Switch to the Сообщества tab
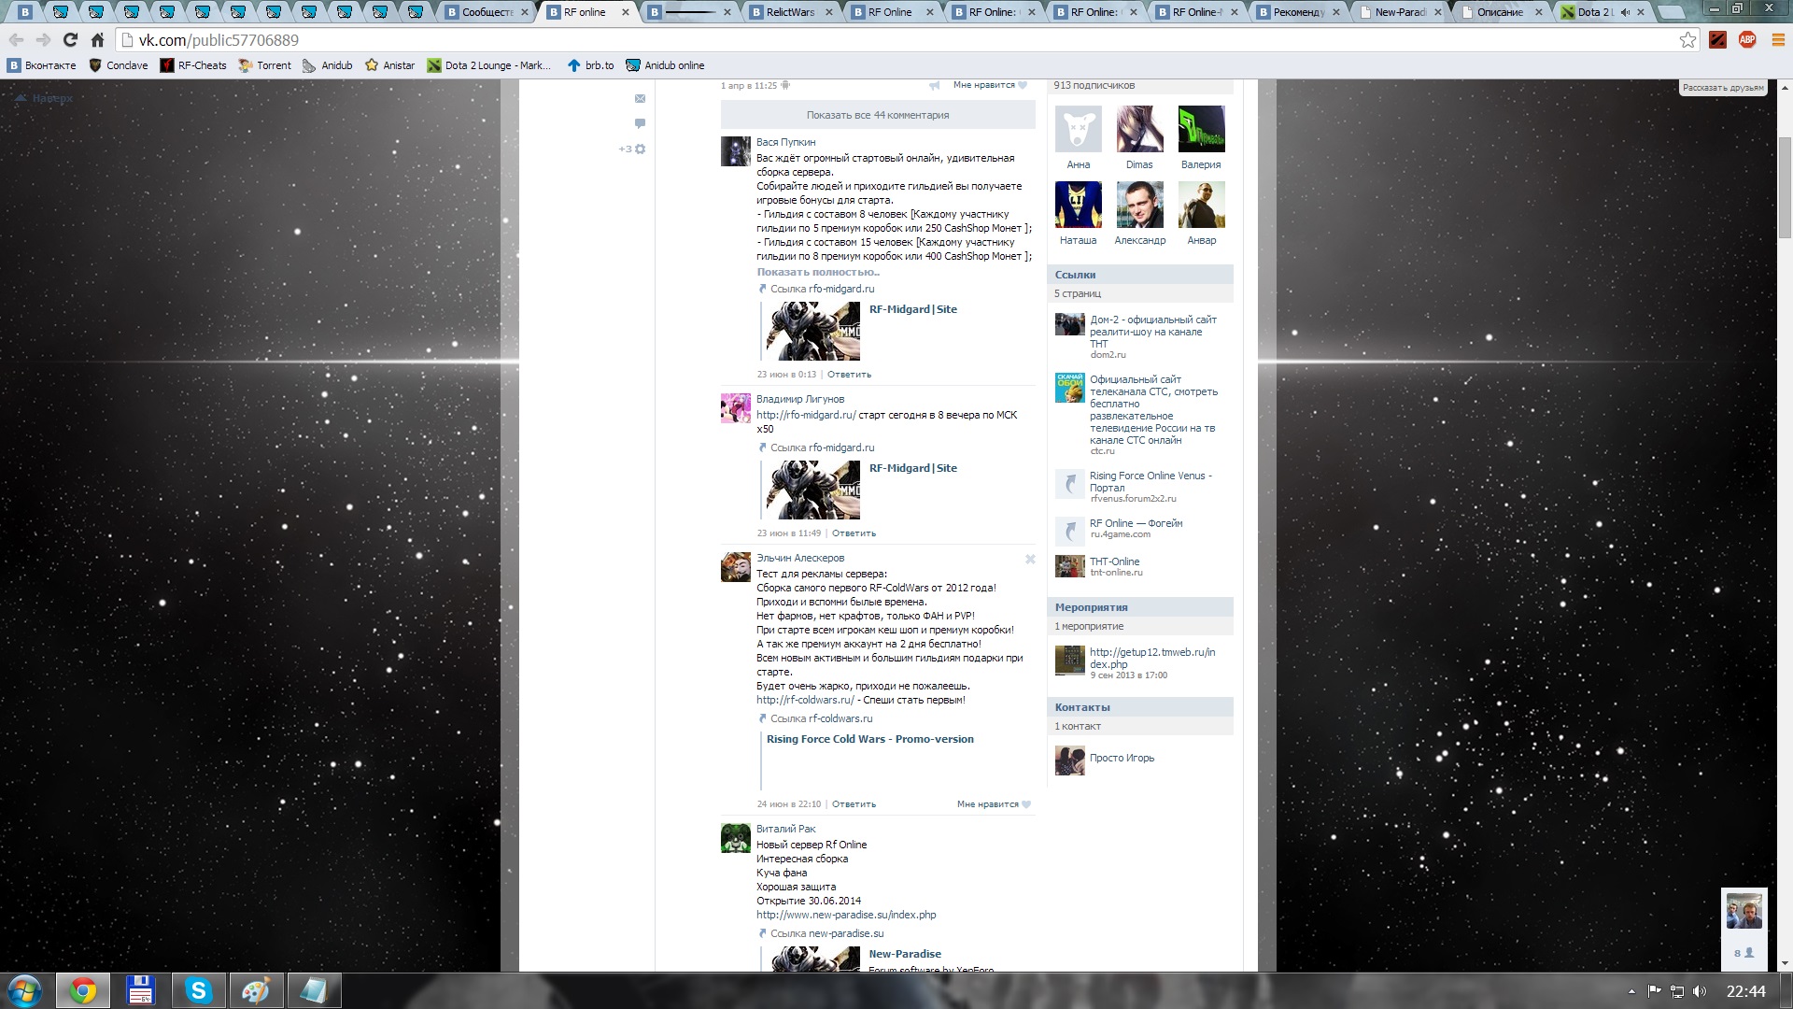This screenshot has width=1793, height=1009. tap(487, 12)
